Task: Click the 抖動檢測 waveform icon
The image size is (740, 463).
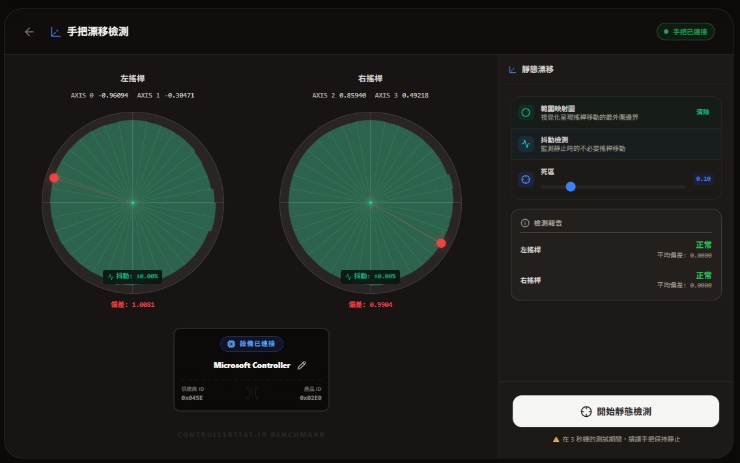Action: click(526, 144)
